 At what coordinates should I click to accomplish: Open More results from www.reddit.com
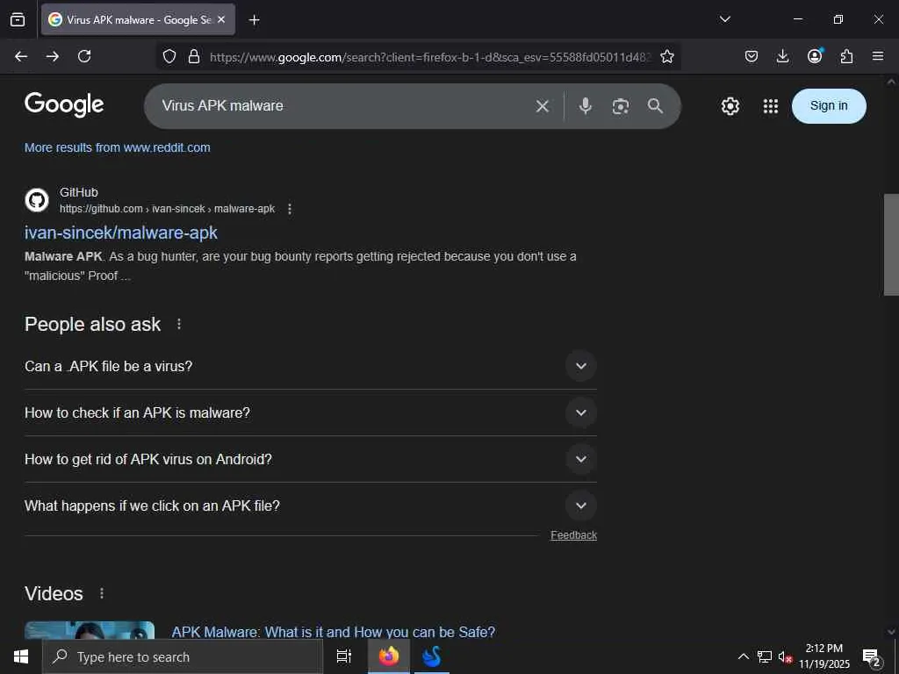(117, 147)
